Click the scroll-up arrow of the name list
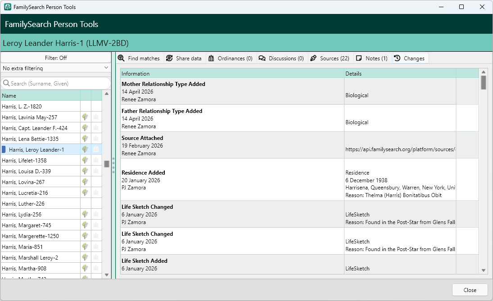The height and width of the screenshot is (301, 493). click(107, 94)
